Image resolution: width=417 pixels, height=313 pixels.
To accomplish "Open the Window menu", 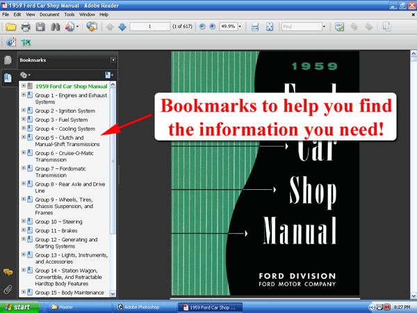I will 87,15.
